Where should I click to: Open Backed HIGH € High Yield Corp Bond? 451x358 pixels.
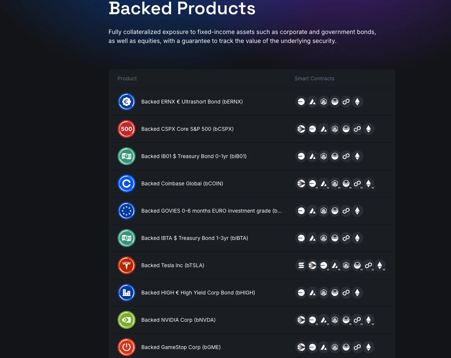(x=198, y=293)
